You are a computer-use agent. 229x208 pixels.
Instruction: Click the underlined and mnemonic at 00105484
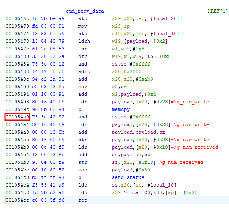pyautogui.click(x=83, y=64)
